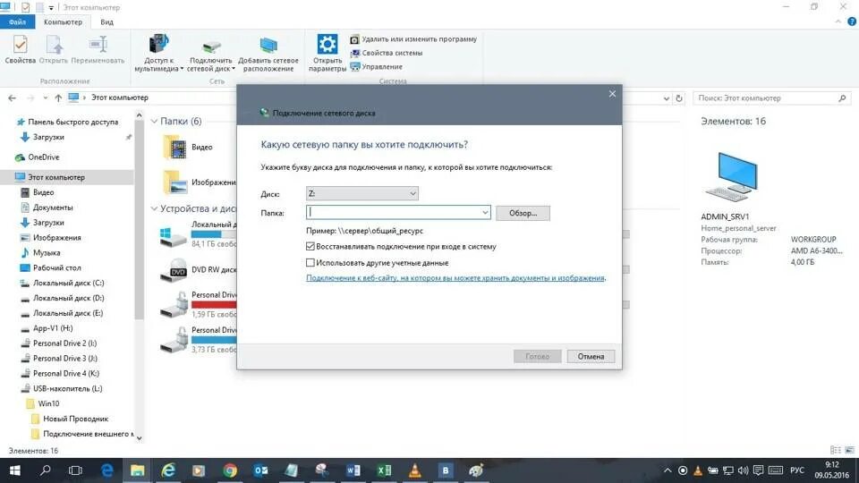Image resolution: width=859 pixels, height=483 pixels.
Task: Click the Browse button in dialog
Action: point(523,213)
